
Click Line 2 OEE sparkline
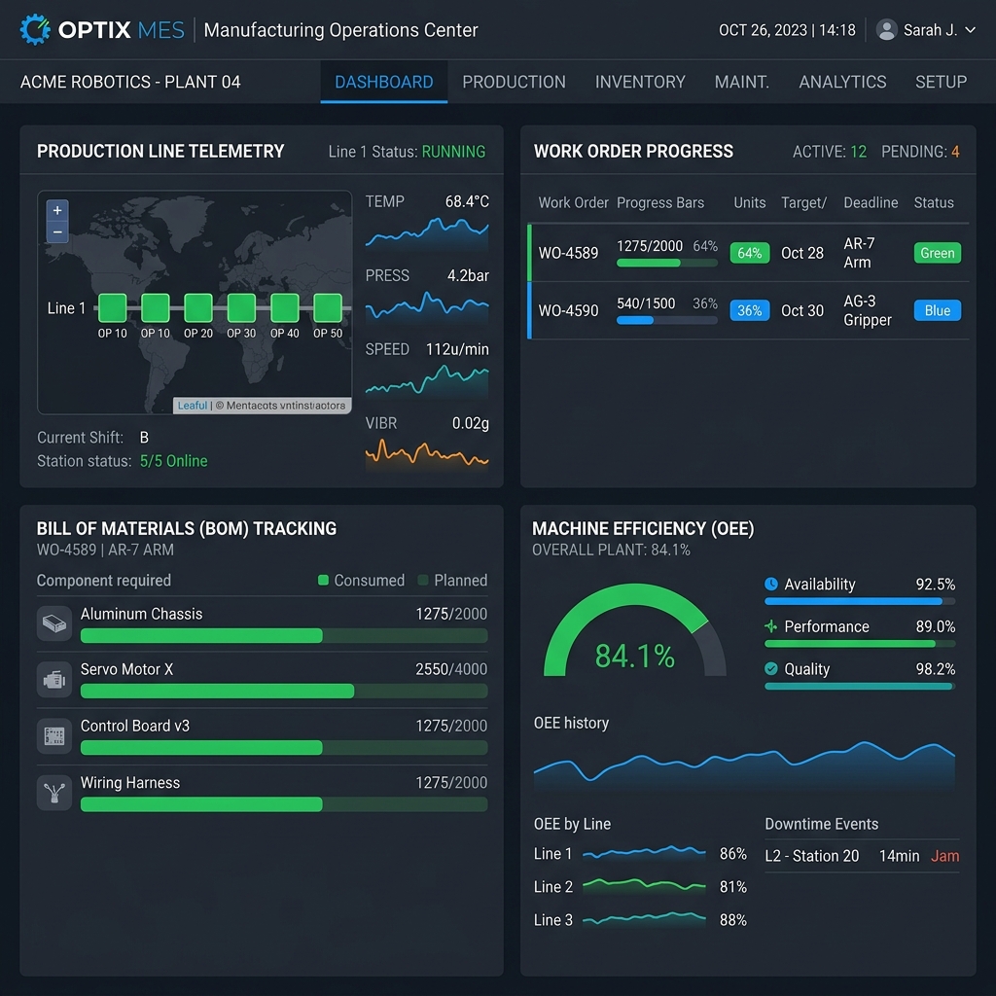(644, 885)
